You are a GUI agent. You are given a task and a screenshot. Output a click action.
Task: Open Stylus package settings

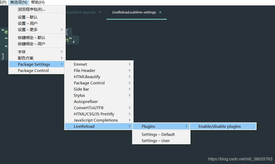(99, 95)
